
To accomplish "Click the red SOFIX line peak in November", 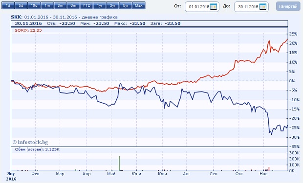I will [x=269, y=41].
